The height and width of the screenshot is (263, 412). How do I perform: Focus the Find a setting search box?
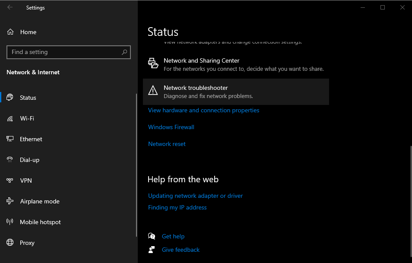(x=69, y=52)
